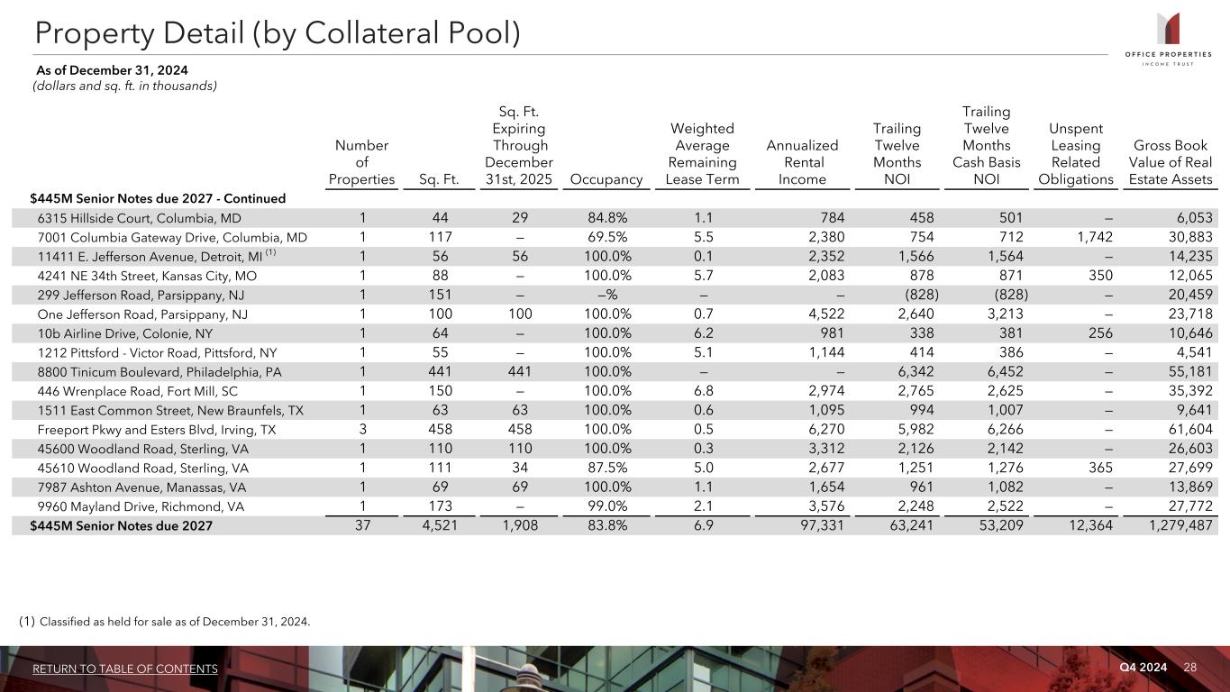Click the Occupancy column header
The width and height of the screenshot is (1230, 692).
[604, 179]
